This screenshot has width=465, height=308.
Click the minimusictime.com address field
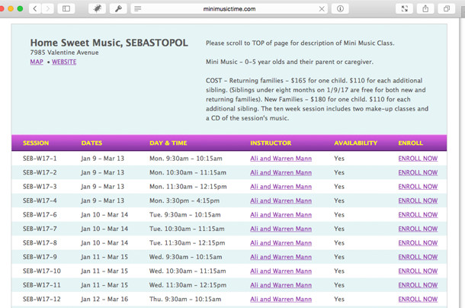tap(229, 8)
